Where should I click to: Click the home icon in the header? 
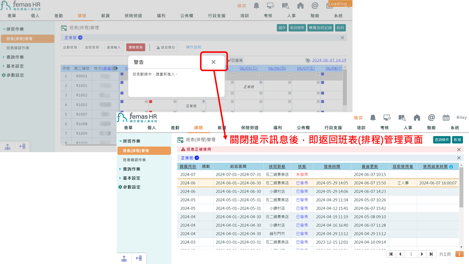(300, 6)
